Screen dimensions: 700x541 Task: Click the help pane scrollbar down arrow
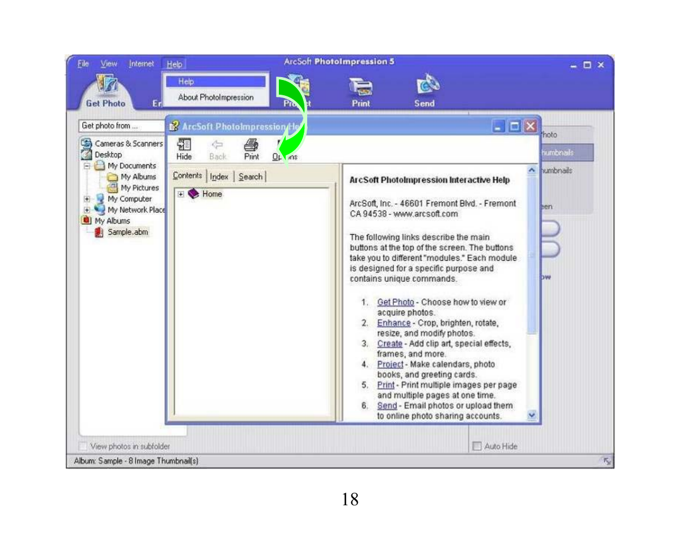click(532, 415)
